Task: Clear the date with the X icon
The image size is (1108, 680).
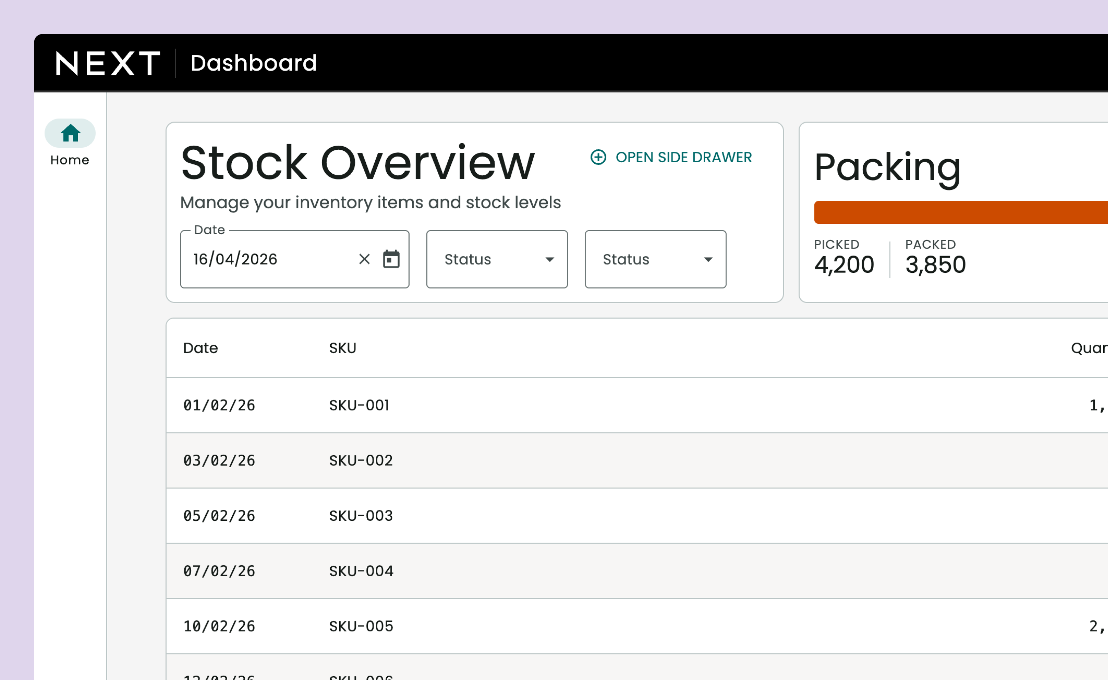Action: pos(364,259)
